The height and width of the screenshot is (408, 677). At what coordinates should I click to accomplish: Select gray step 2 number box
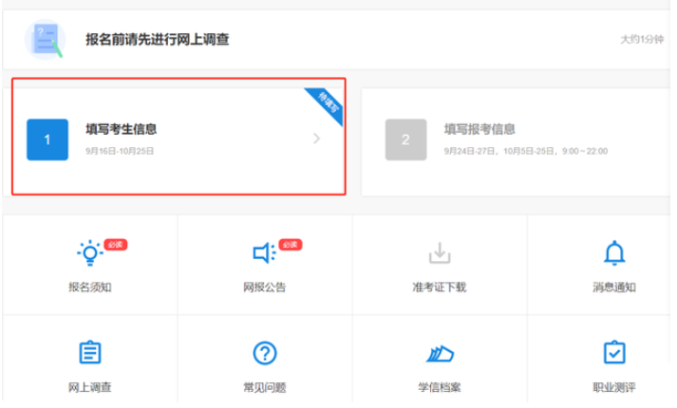[x=405, y=139]
